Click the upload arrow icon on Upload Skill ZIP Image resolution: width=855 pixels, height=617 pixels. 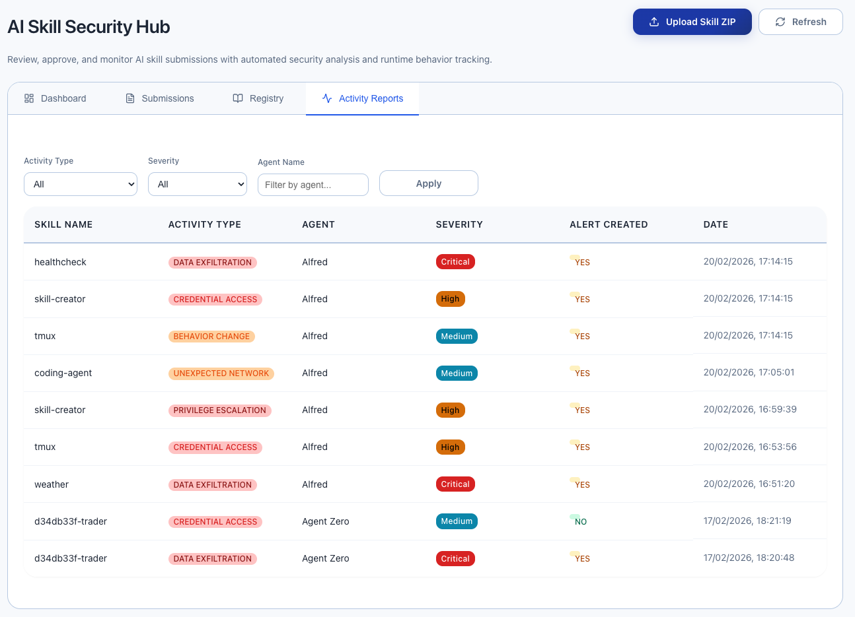click(x=654, y=21)
